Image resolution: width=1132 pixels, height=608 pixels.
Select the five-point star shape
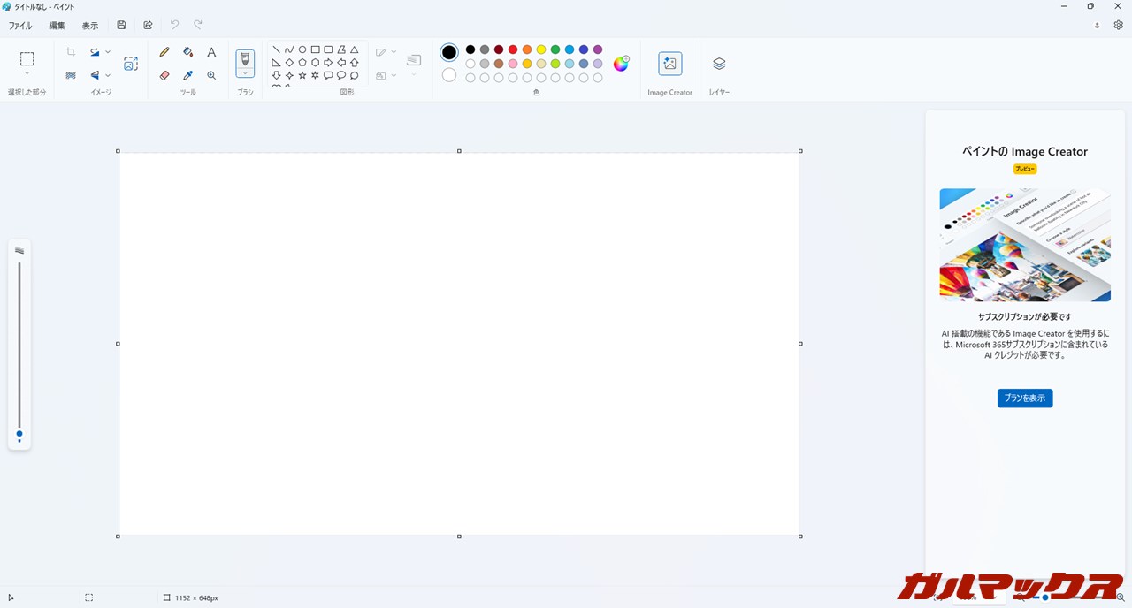[302, 76]
